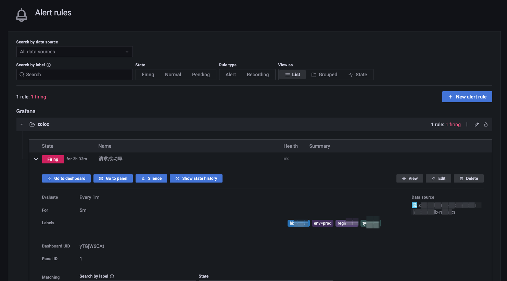The image size is (507, 281).
Task: Click the View button
Action: coord(410,178)
